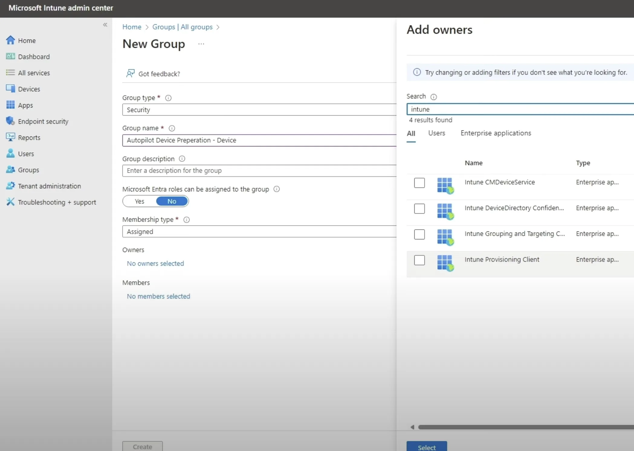This screenshot has height=451, width=634.
Task: Switch to Enterprise applications tab
Action: (496, 133)
